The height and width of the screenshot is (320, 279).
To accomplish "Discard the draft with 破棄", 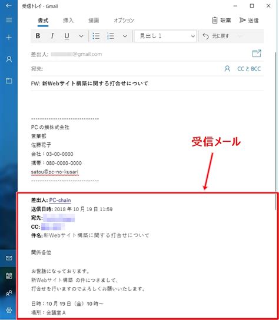I will tap(221, 21).
